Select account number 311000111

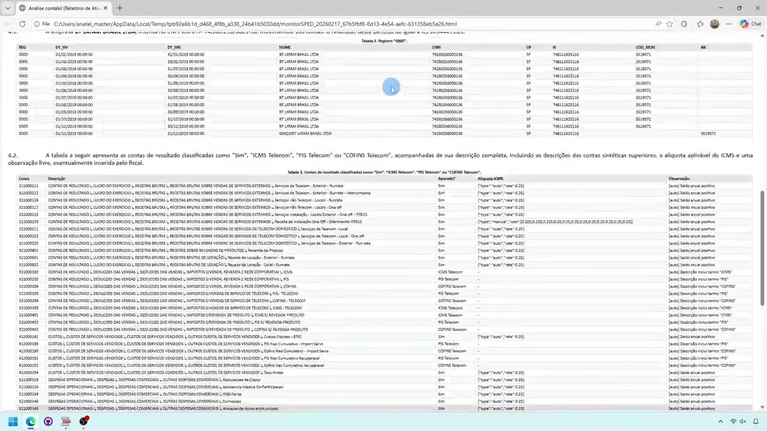(x=28, y=186)
